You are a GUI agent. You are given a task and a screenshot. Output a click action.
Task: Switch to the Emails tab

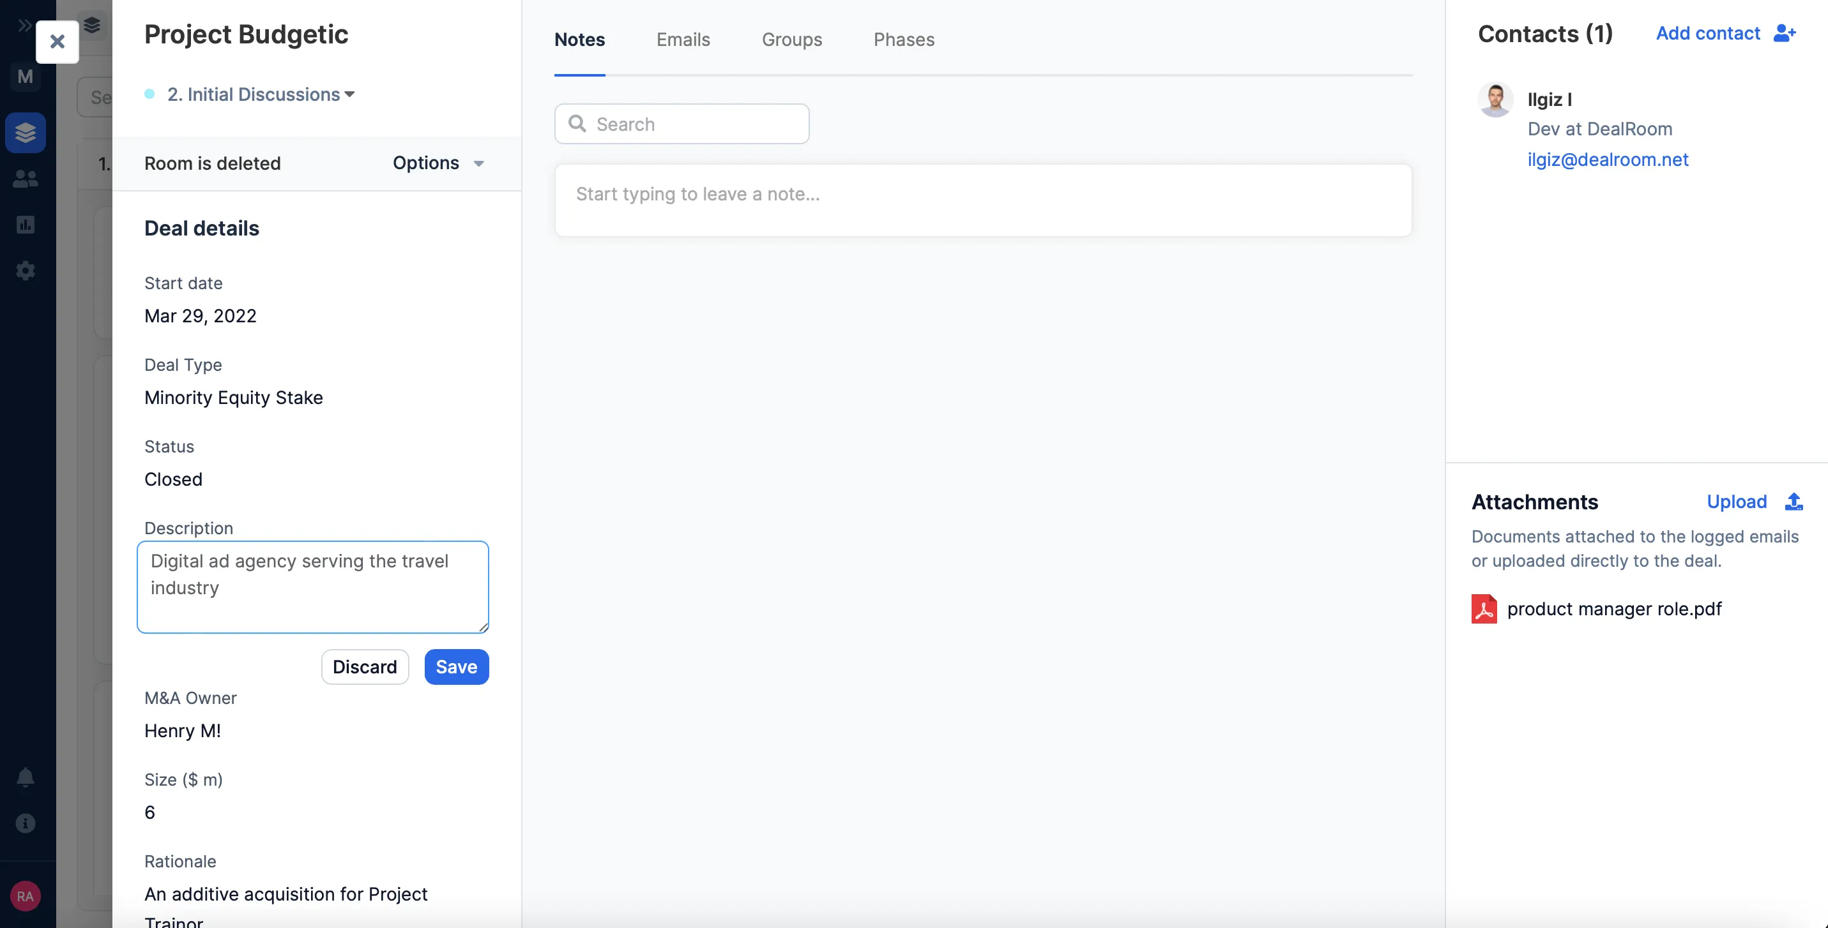click(683, 40)
